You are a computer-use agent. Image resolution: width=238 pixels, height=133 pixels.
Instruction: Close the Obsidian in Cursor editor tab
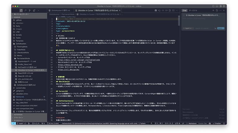[x=120, y=10]
